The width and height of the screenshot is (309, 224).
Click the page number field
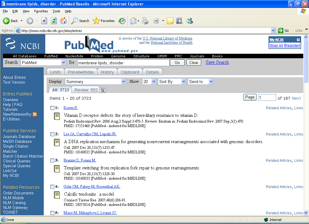tap(267, 98)
